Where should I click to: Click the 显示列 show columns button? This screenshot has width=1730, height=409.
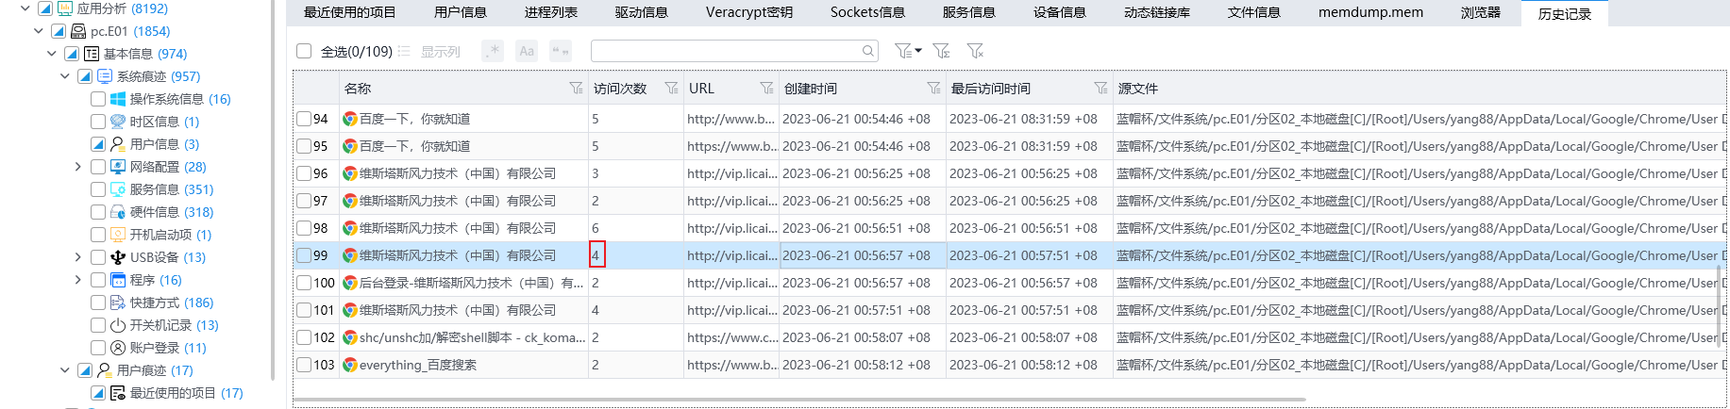[x=430, y=51]
